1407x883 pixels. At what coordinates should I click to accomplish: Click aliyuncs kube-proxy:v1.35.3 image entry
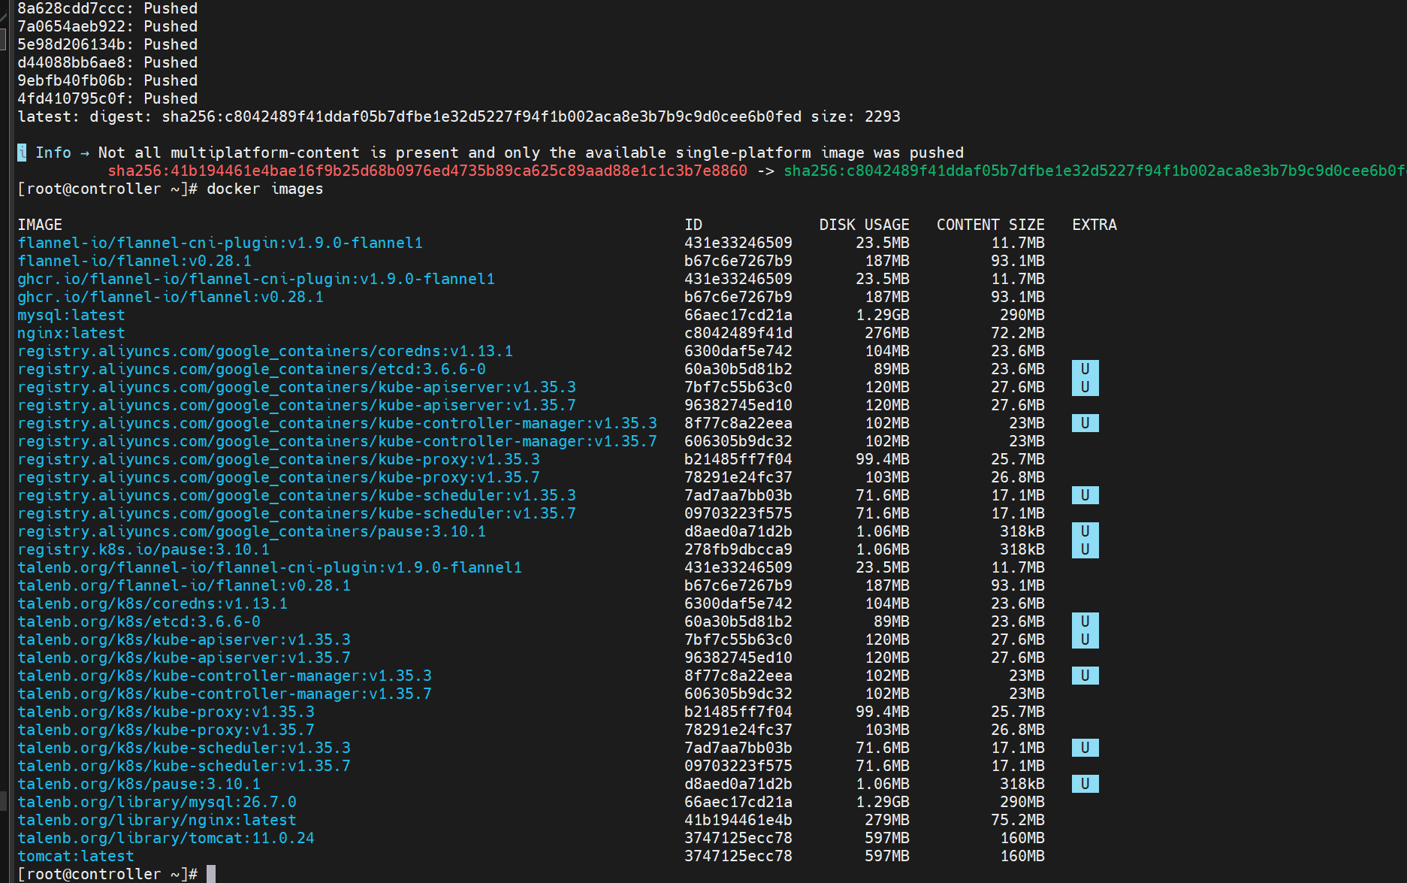[x=279, y=459]
